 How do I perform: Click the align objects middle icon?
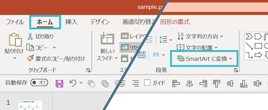pyautogui.click(x=230, y=83)
